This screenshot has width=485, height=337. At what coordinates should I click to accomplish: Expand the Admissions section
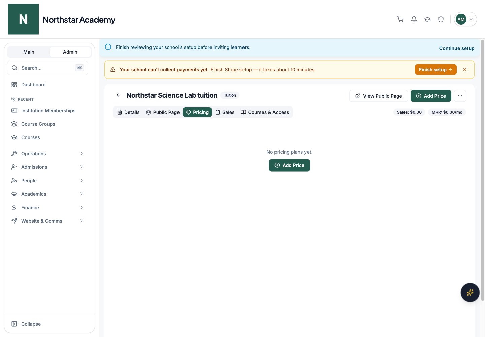[x=47, y=167]
